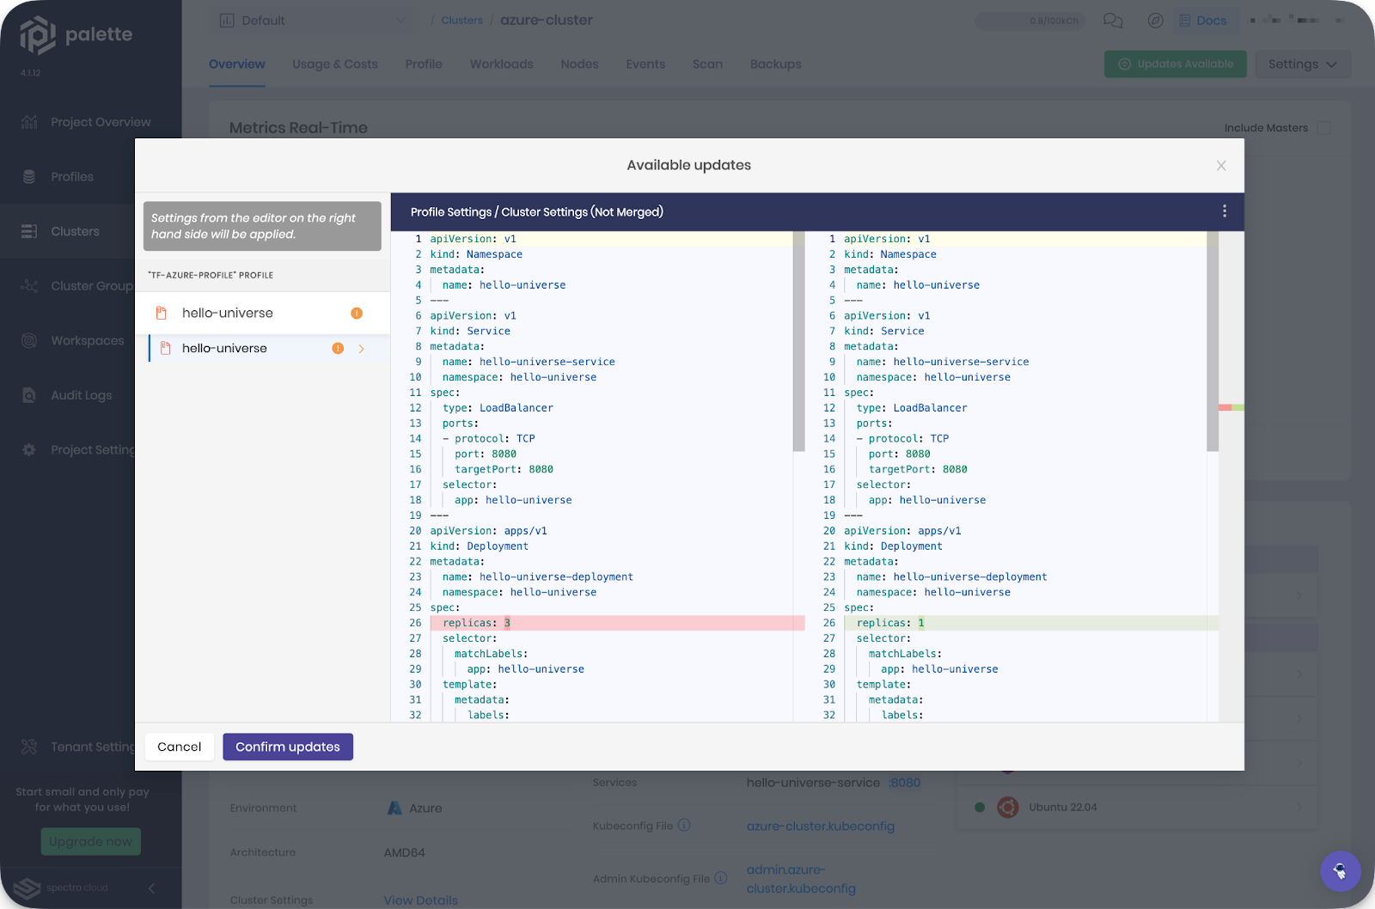
Task: Open Workspaces using its sidebar icon
Action: click(28, 340)
